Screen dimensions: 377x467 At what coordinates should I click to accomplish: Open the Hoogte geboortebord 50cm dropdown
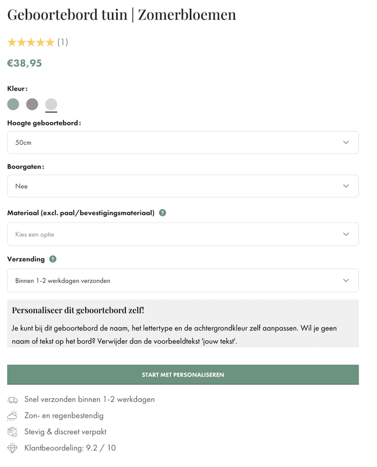coord(182,142)
